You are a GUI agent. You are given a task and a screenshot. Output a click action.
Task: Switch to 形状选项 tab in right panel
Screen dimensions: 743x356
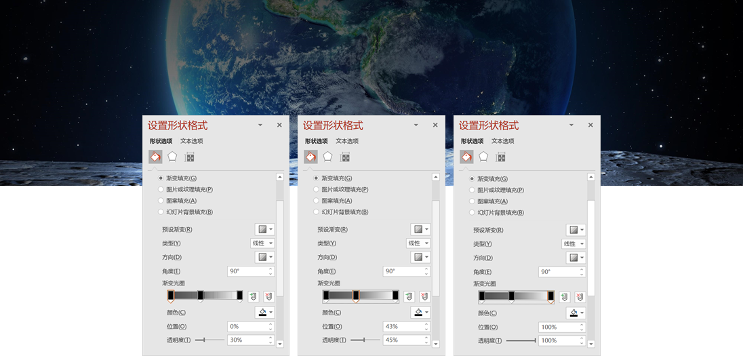click(472, 141)
